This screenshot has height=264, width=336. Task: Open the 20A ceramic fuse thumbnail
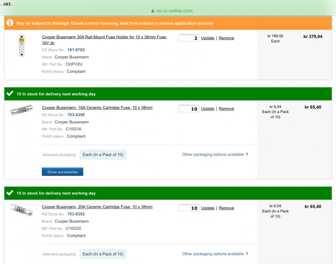tap(21, 210)
